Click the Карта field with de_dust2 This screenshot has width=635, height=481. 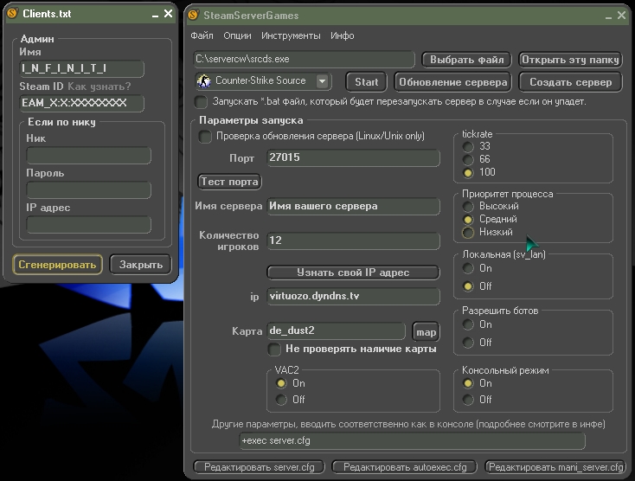[337, 330]
